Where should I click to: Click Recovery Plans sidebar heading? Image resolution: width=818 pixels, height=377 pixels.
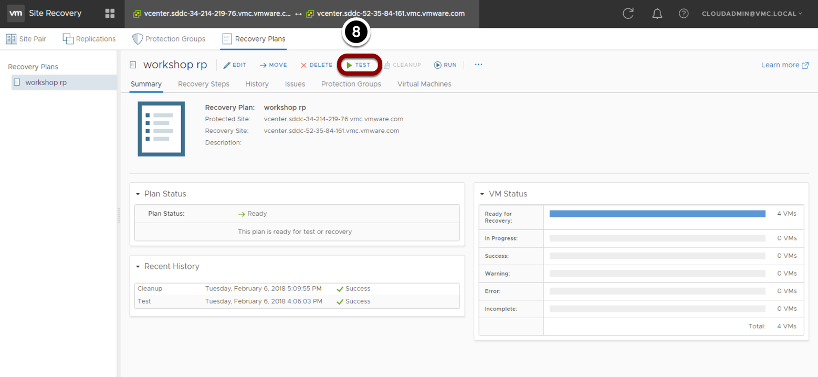[33, 67]
